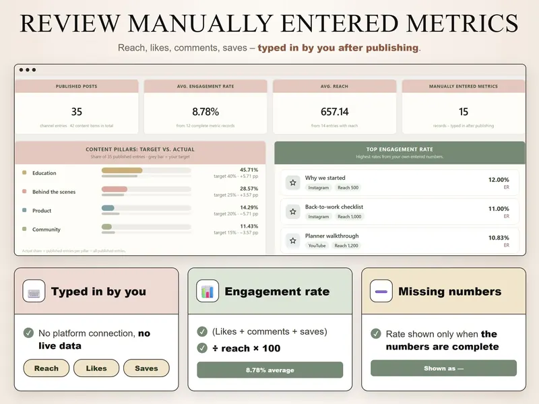Click the 45.71% Education share

pos(249,170)
